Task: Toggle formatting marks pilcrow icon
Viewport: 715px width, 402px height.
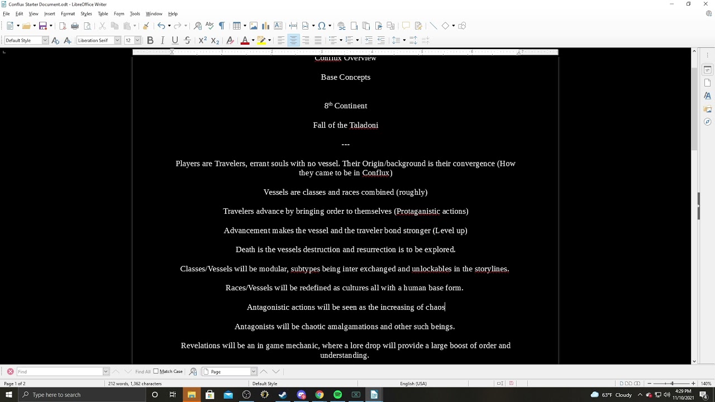Action: pos(222,26)
